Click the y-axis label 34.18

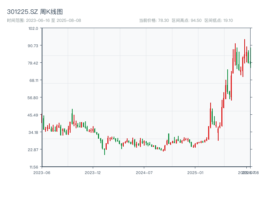pos(33,132)
